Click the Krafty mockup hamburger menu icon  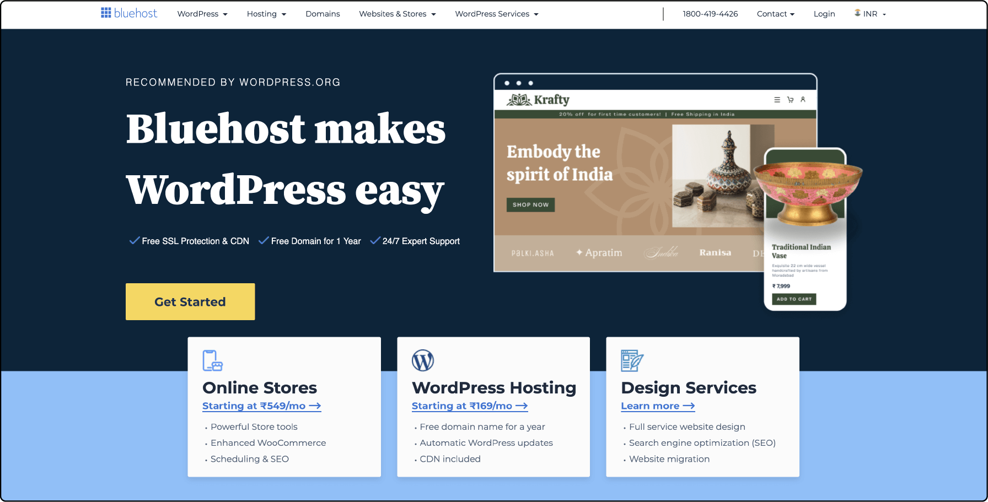coord(777,100)
